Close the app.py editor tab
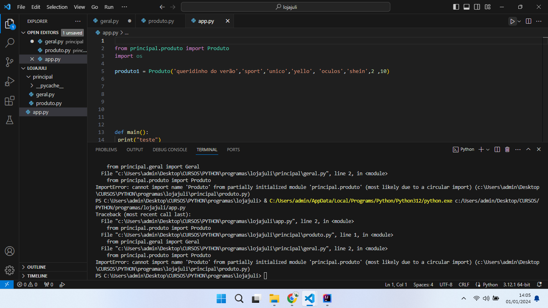The height and width of the screenshot is (308, 548). 227,21
